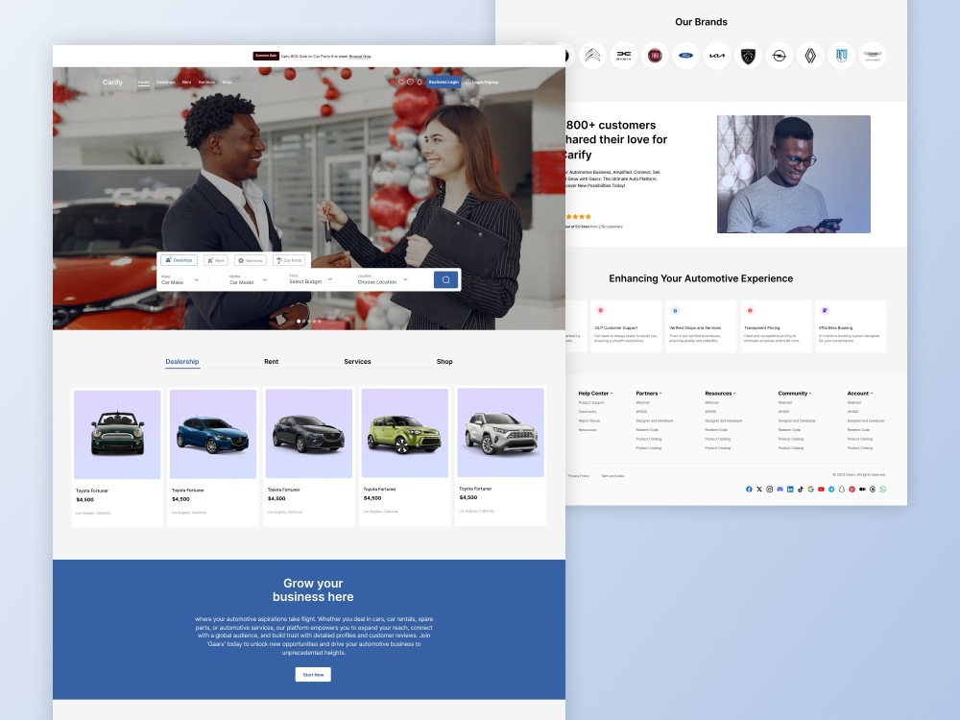Open the Car Make dropdown
960x720 pixels.
180,279
